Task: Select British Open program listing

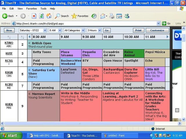Action: point(99,45)
